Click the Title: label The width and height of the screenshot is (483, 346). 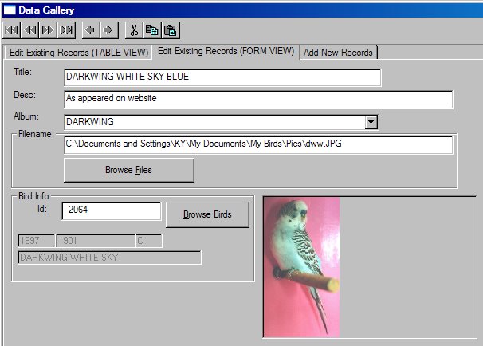[x=23, y=72]
